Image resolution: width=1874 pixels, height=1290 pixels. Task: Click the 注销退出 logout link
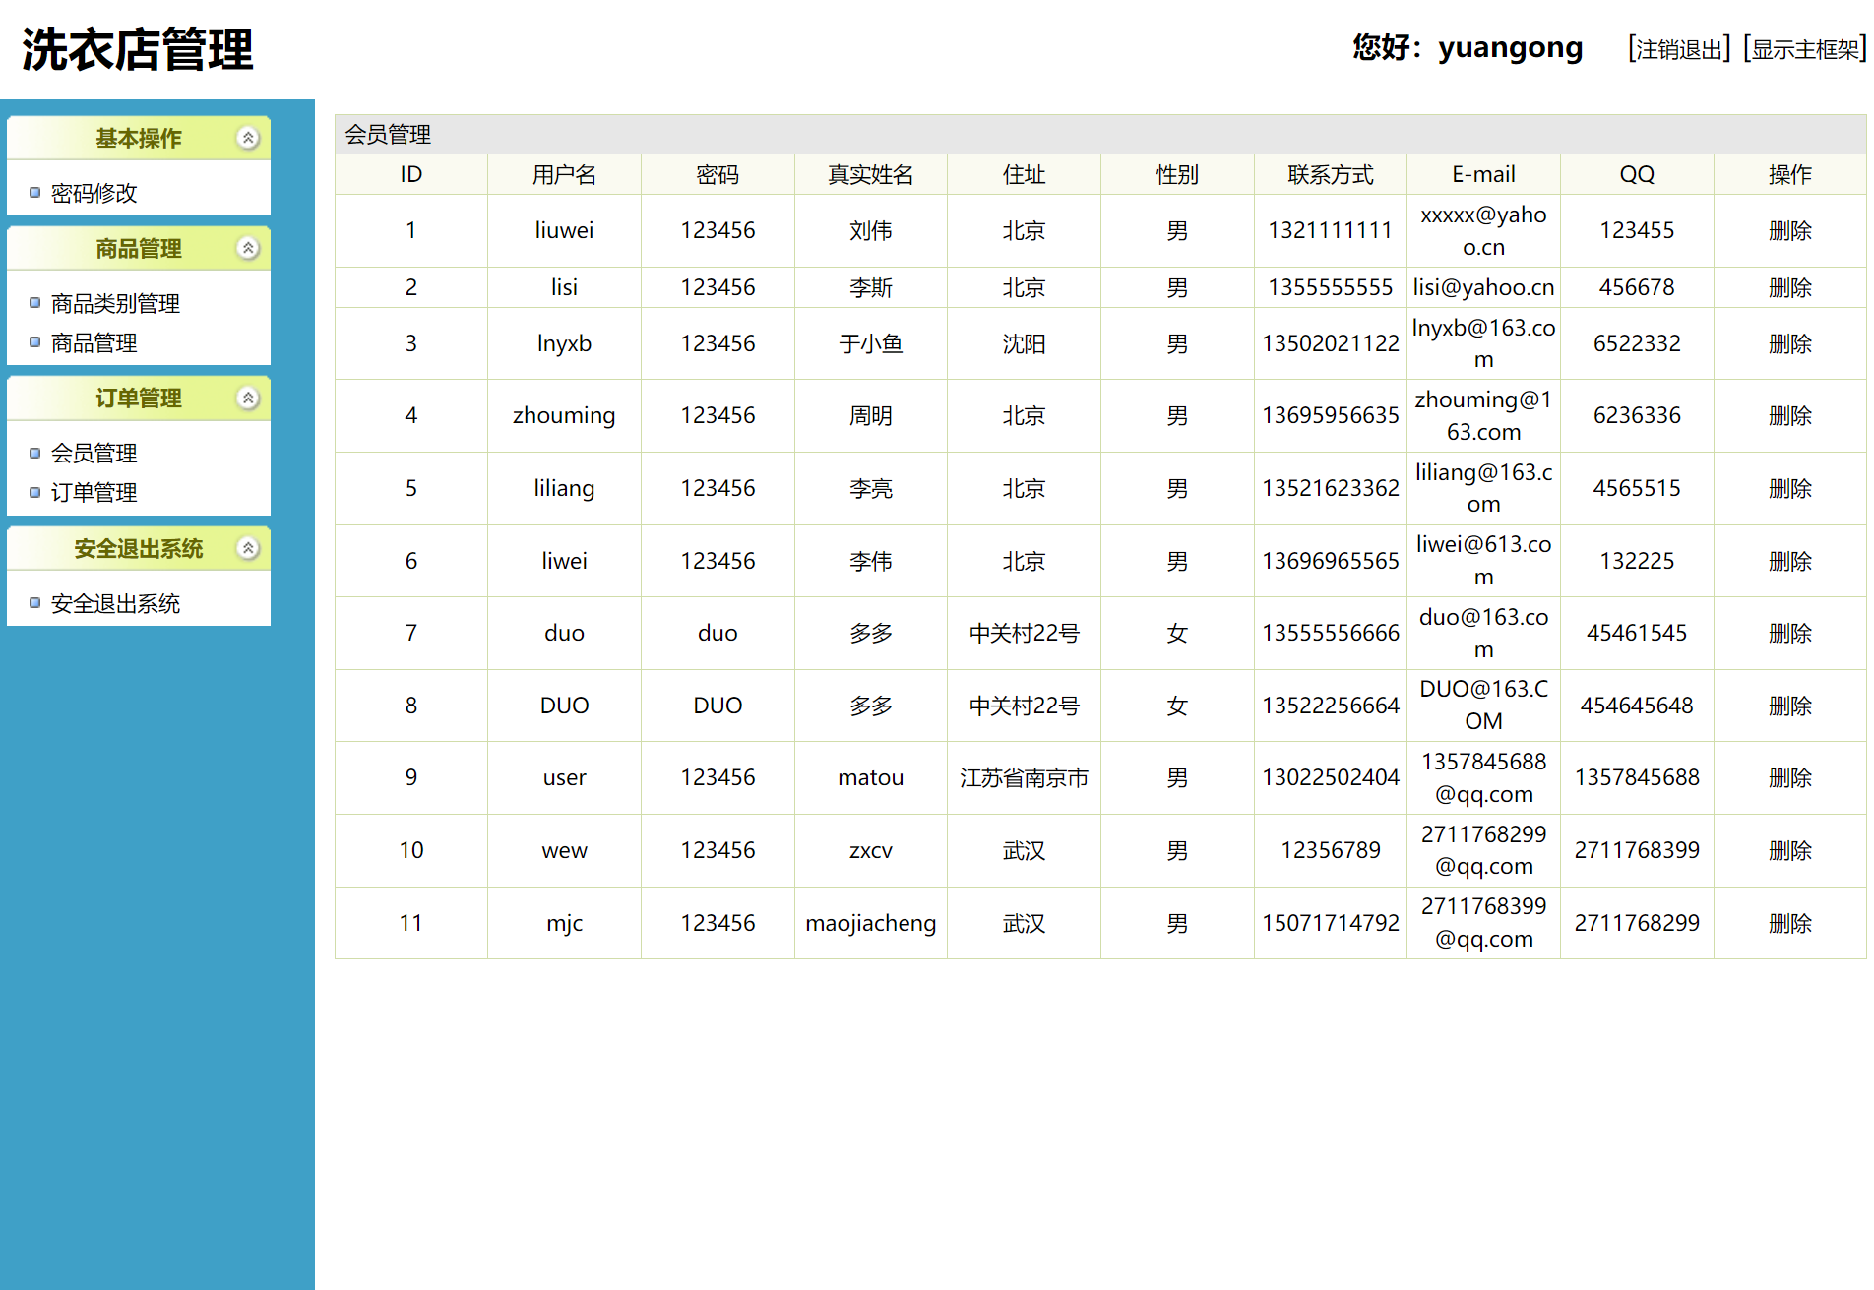click(1679, 49)
